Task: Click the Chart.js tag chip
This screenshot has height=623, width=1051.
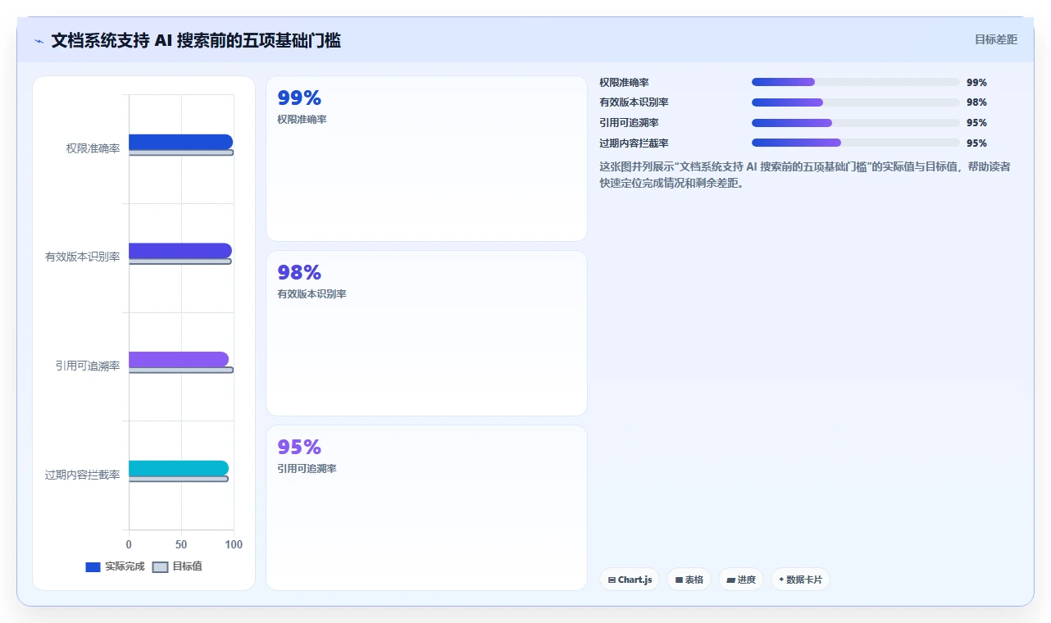Action: (630, 580)
